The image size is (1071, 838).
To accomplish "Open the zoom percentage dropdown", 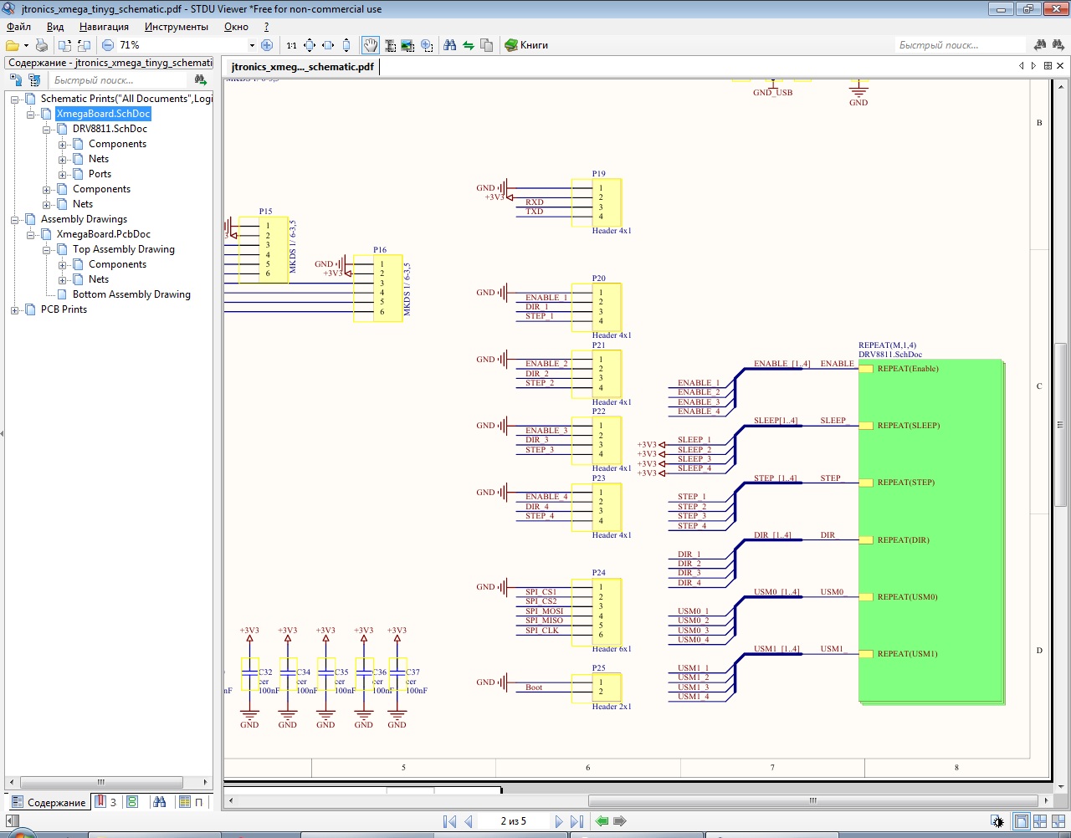I will pyautogui.click(x=252, y=45).
